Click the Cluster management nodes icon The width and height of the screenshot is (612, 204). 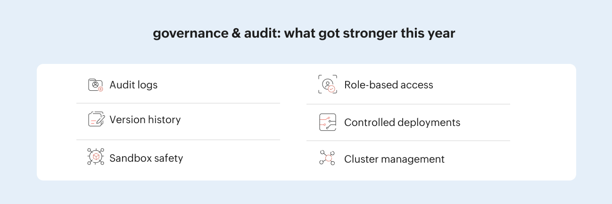327,158
